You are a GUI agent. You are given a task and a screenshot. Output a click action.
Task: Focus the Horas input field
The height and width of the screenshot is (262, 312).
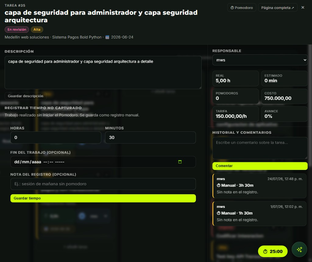tap(56, 137)
